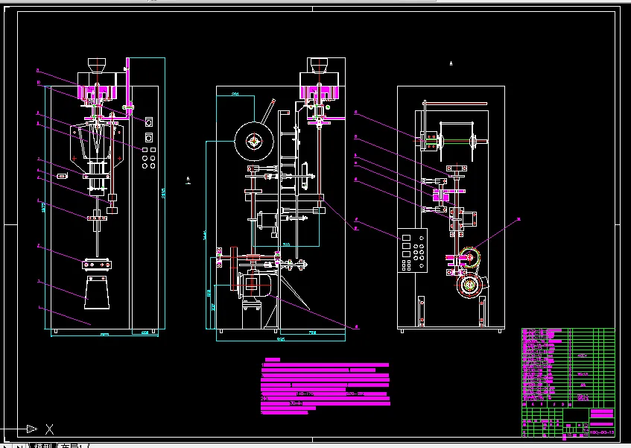Select the feed hopper atop the middle view

click(x=319, y=65)
